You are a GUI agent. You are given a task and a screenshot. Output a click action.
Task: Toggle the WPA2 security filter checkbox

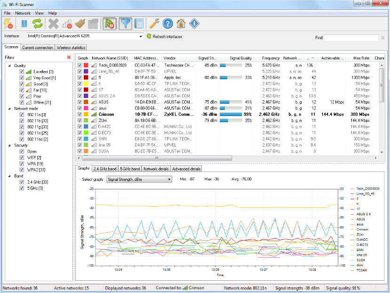coord(22,170)
